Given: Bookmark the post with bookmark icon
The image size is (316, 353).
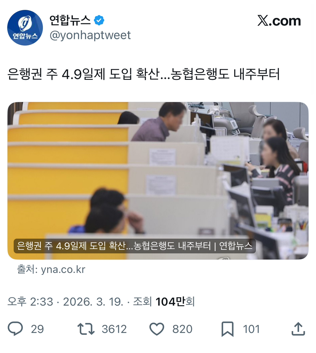Looking at the screenshot, I should (x=227, y=329).
